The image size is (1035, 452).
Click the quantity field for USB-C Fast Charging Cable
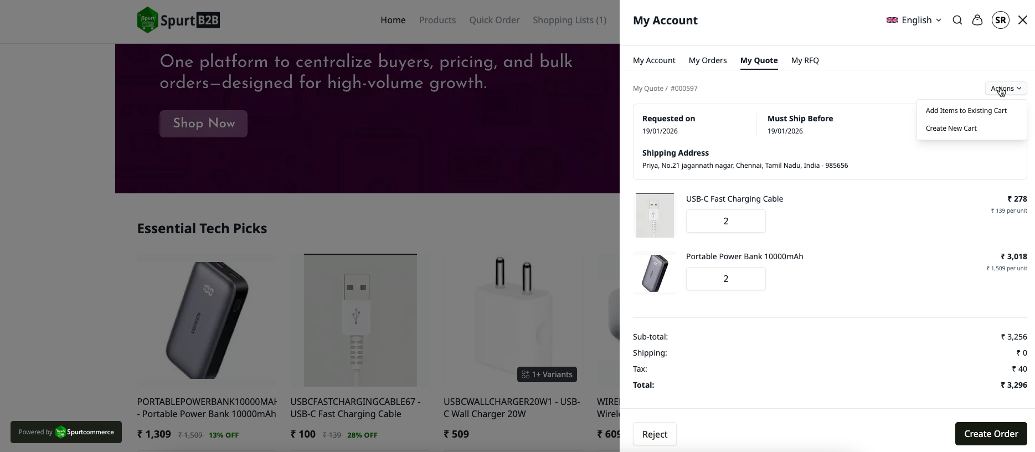click(725, 221)
